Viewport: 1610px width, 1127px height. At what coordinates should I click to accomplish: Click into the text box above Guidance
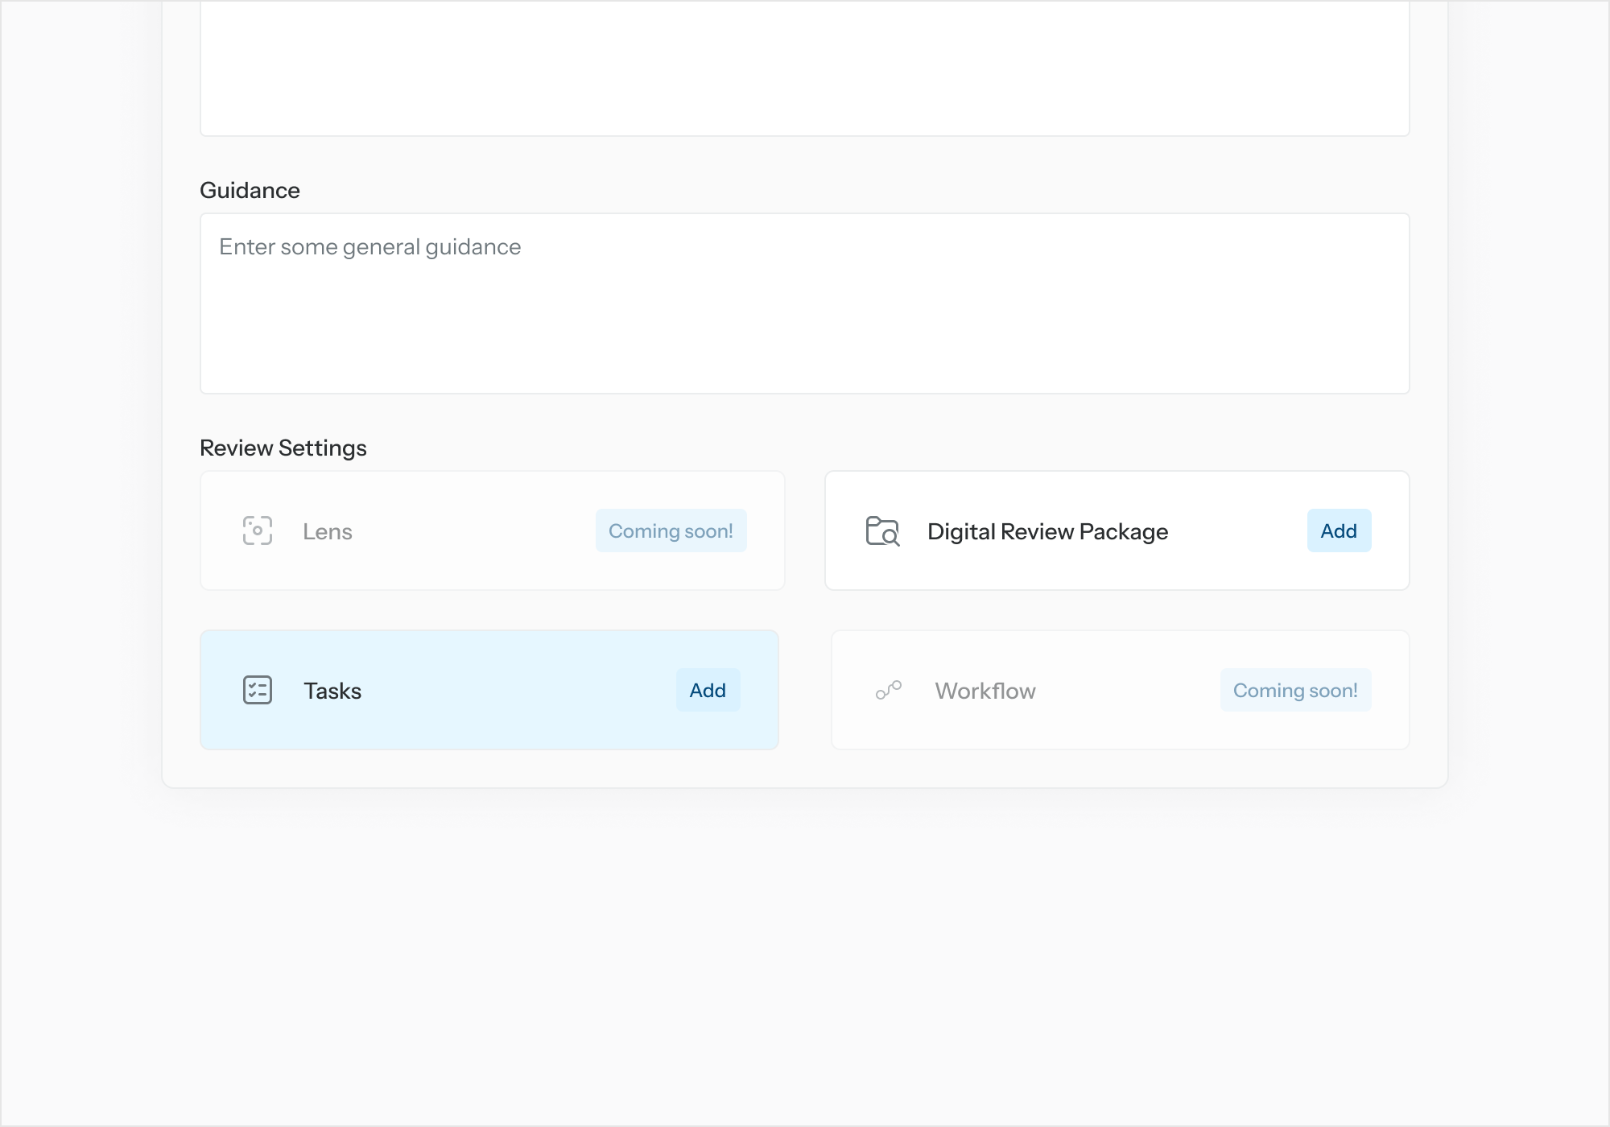[x=805, y=68]
